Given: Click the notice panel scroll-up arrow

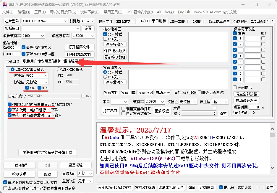Looking at the screenshot, I should pos(272,128).
